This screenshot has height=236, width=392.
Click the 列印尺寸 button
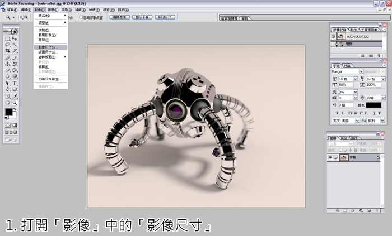pyautogui.click(x=165, y=17)
